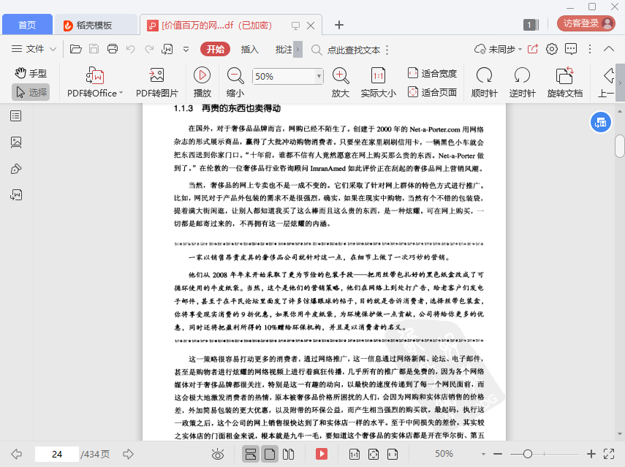Expand the 文件 menu arrow

point(53,49)
